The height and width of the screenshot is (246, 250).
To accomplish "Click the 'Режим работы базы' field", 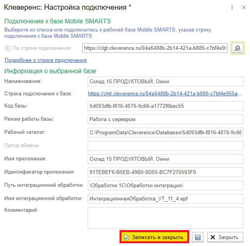I will click(x=165, y=119).
